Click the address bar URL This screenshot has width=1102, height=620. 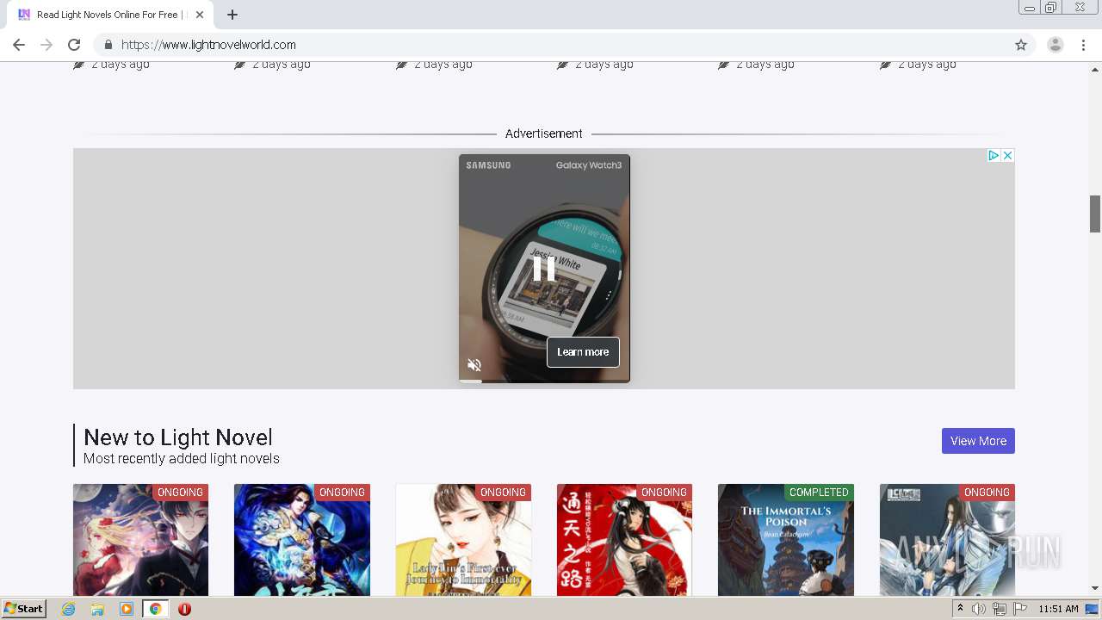208,45
